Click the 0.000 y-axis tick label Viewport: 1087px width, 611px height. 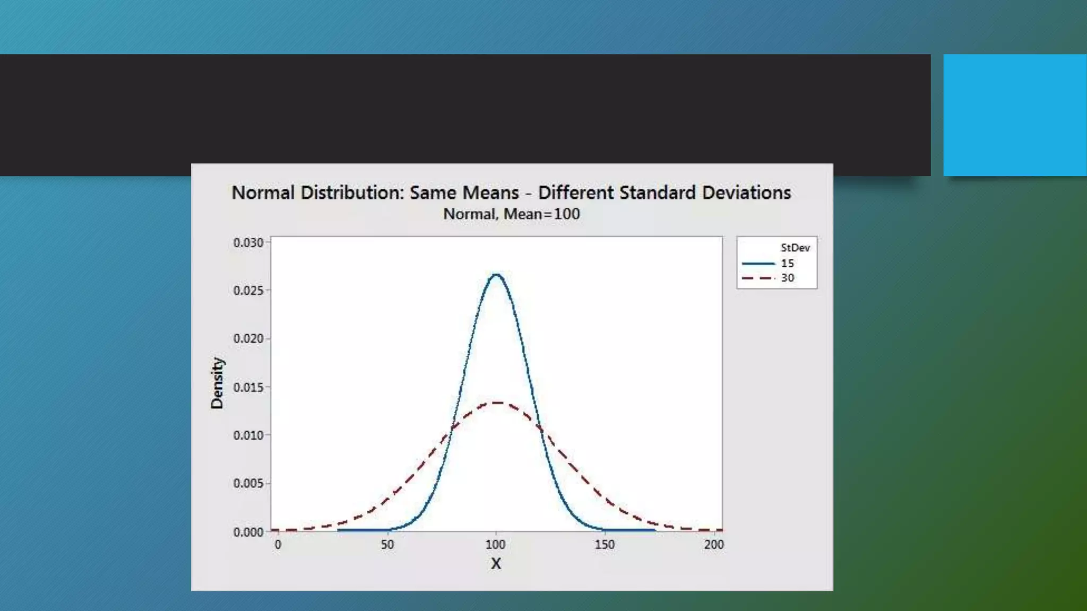pos(248,532)
